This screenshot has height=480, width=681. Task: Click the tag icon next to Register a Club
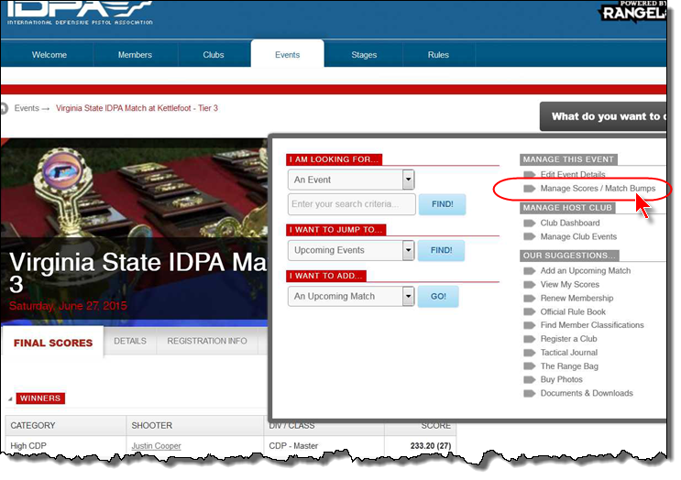tap(530, 339)
